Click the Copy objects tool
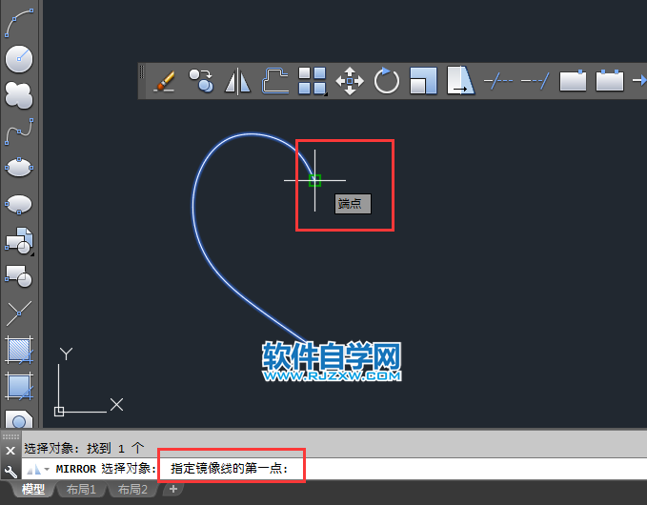The image size is (647, 505). click(201, 81)
